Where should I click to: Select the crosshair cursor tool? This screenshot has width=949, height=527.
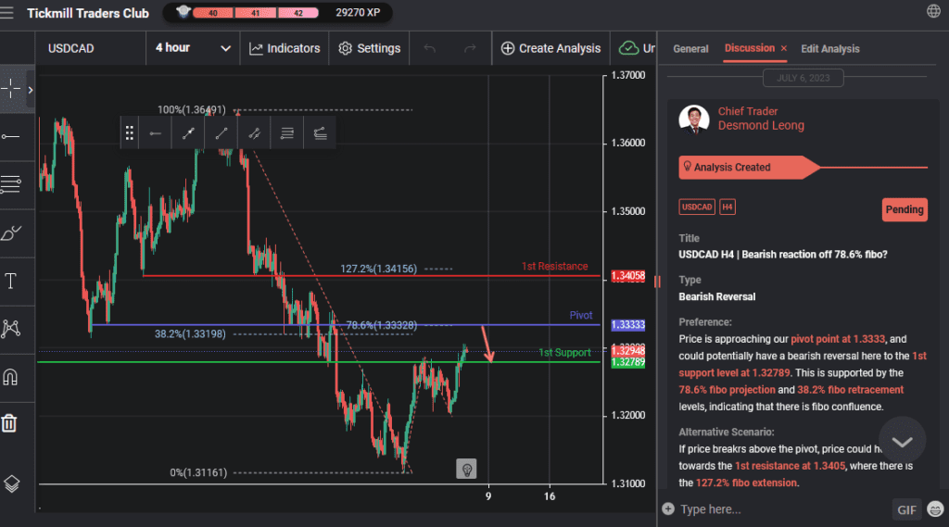12,89
